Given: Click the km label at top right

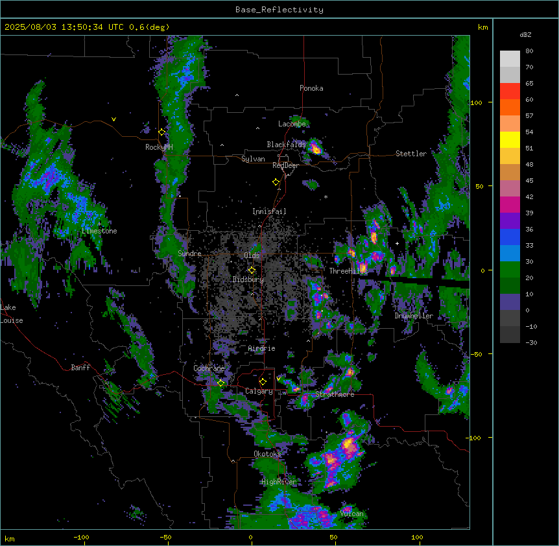Looking at the screenshot, I should [x=483, y=27].
